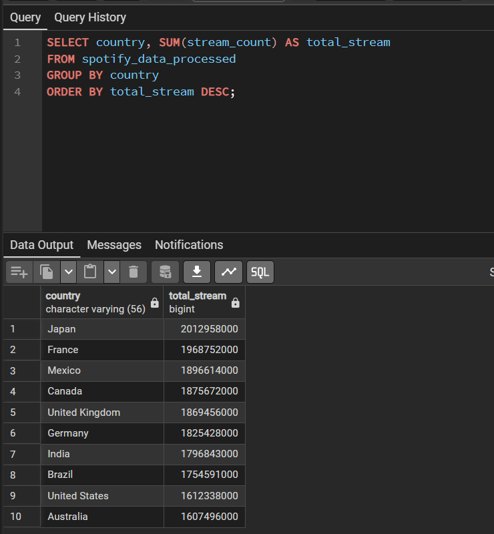Open the copy options dropdown arrow
494x534 pixels.
coord(69,272)
